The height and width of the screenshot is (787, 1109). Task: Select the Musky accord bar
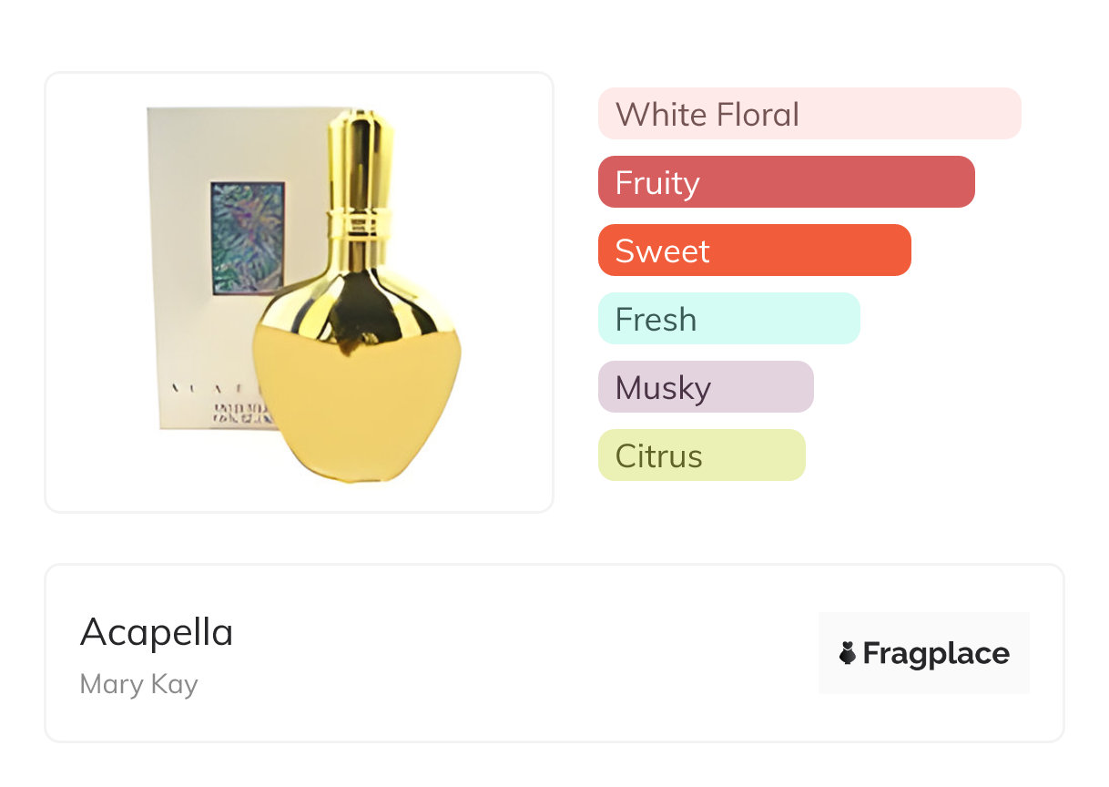705,387
